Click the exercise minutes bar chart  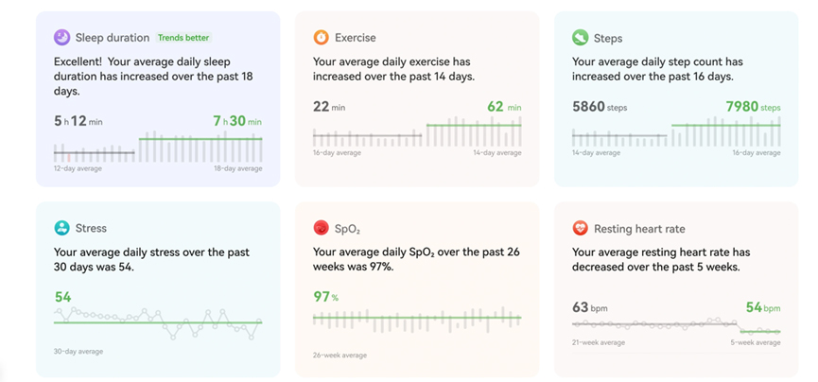pos(417,133)
